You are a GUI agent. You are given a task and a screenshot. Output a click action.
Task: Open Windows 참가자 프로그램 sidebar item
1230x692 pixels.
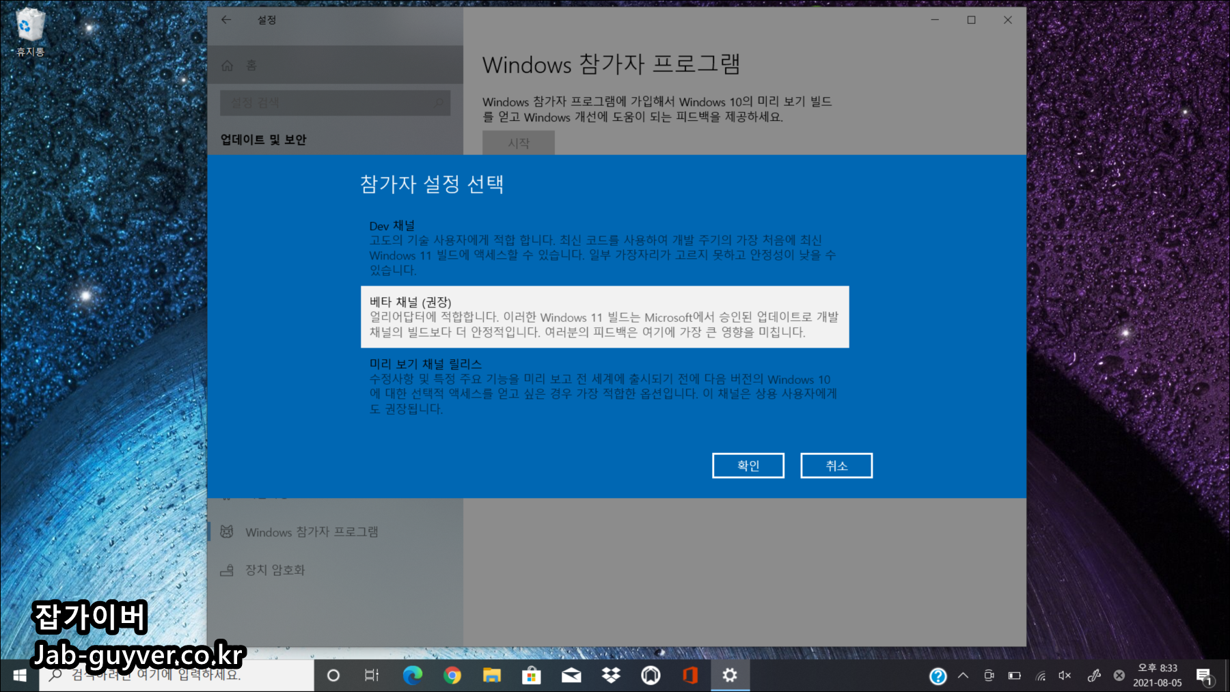click(x=335, y=532)
